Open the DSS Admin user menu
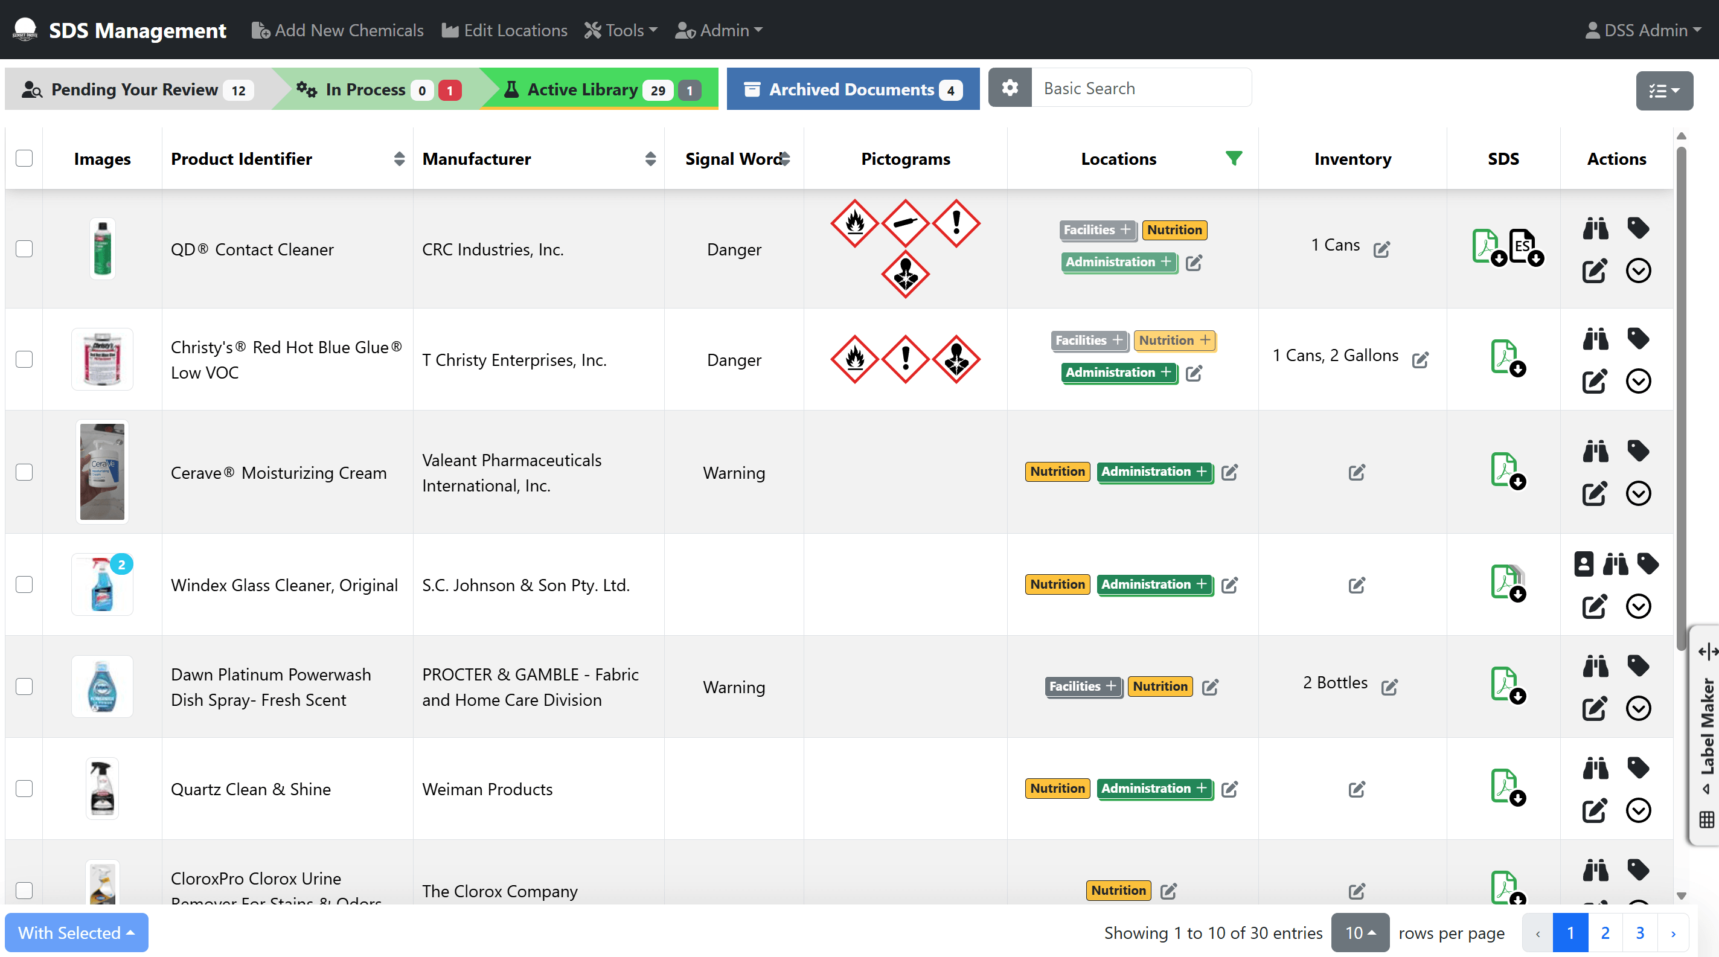This screenshot has width=1719, height=957. [x=1643, y=30]
